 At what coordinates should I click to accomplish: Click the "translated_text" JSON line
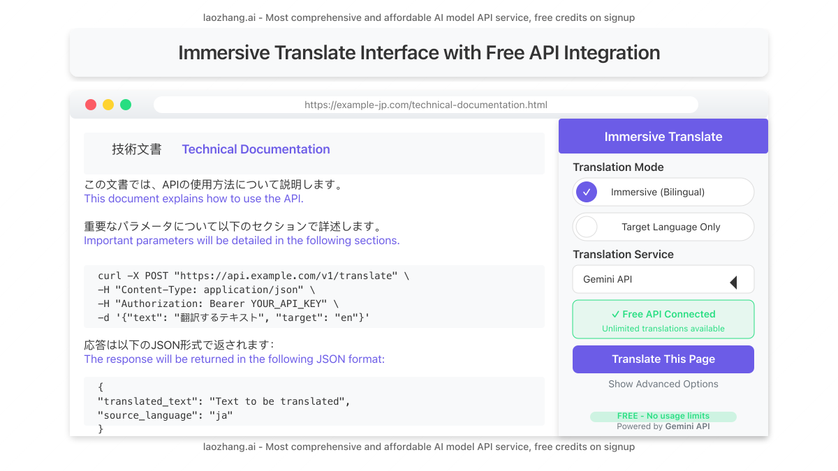pos(224,401)
